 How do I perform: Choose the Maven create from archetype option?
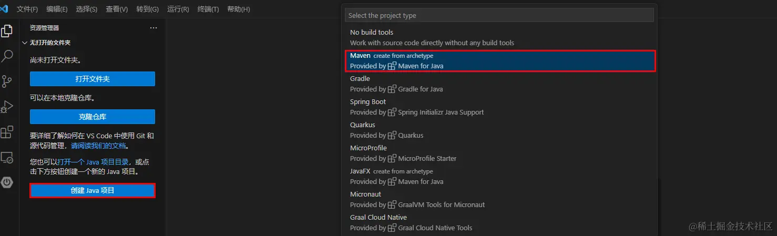499,60
